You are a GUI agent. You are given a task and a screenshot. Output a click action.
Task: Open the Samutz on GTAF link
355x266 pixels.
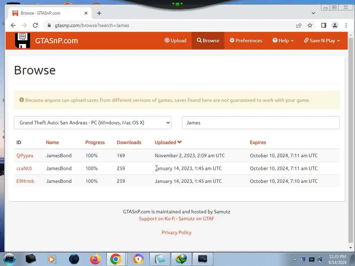point(196,219)
